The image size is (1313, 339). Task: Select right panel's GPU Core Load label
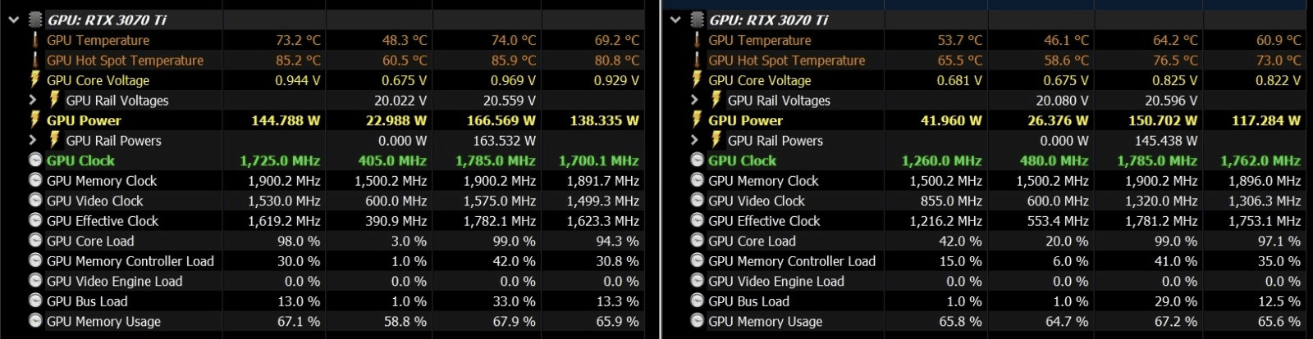pyautogui.click(x=753, y=241)
